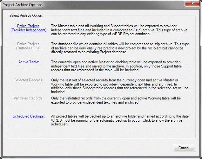Click the Project Archive Options title text
This screenshot has width=202, height=159.
coord(22,5)
